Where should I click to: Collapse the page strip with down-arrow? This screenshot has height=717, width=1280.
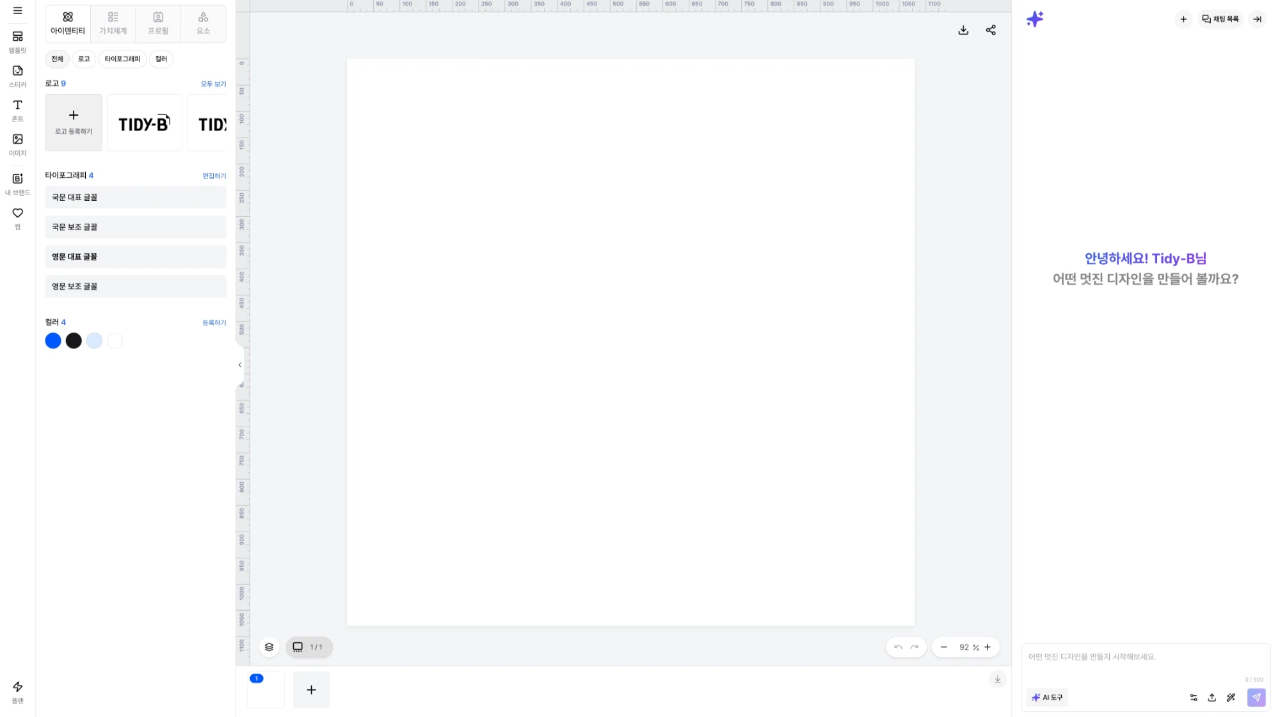click(997, 679)
